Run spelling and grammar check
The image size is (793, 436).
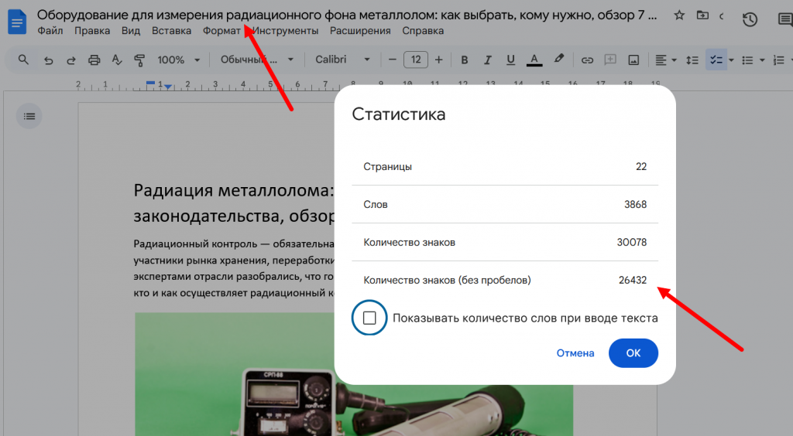pyautogui.click(x=117, y=60)
